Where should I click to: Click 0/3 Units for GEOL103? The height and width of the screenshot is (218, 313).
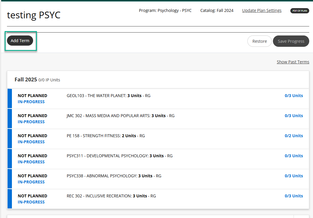point(294,96)
